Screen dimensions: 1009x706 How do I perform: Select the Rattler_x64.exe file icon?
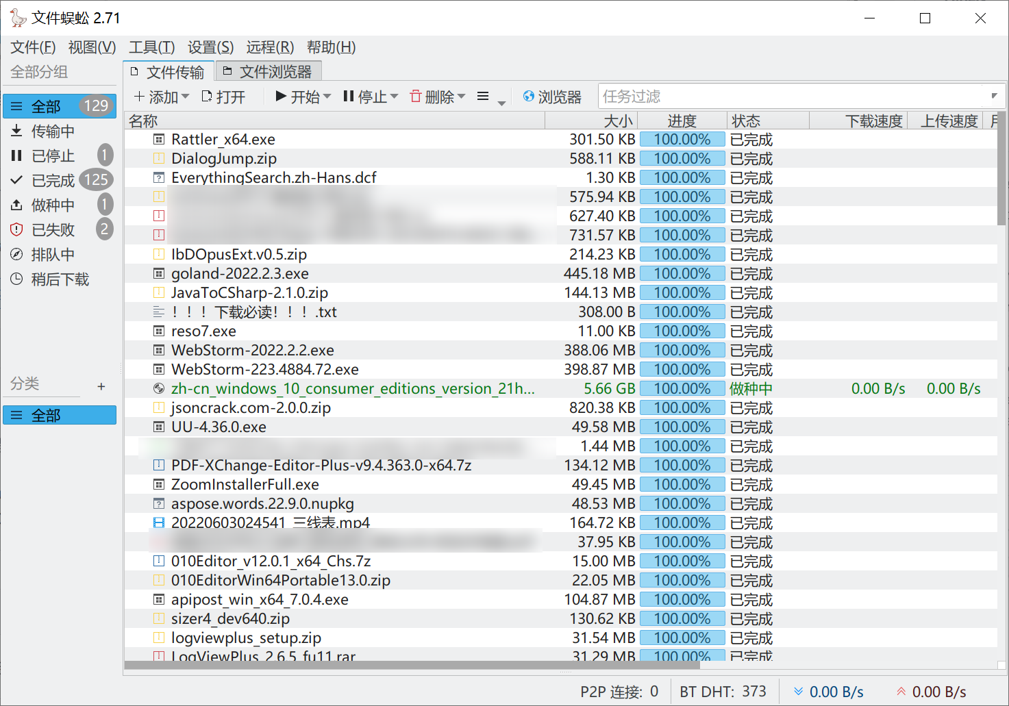(159, 139)
